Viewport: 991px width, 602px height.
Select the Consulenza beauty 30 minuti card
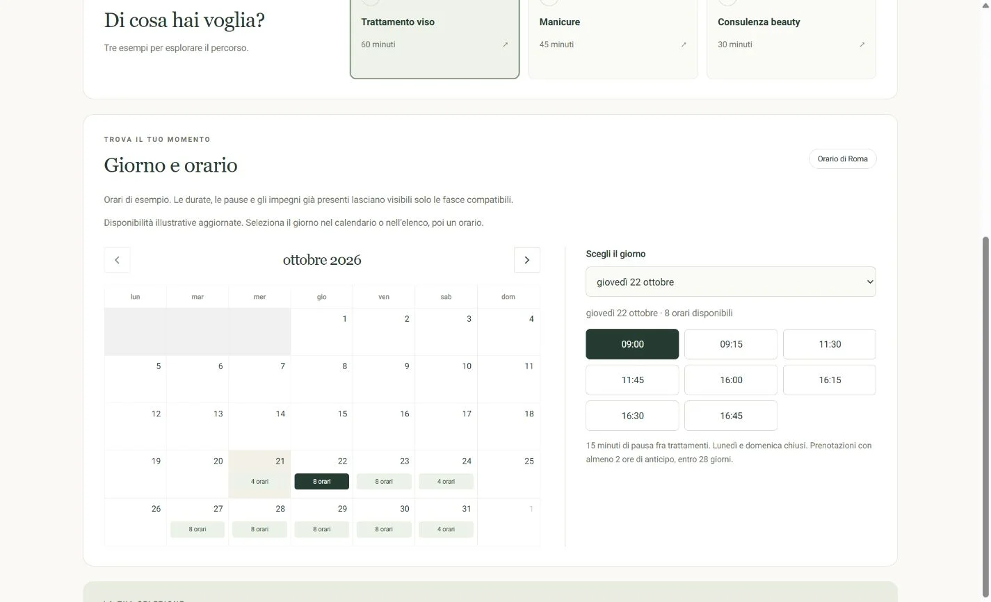coord(791,38)
